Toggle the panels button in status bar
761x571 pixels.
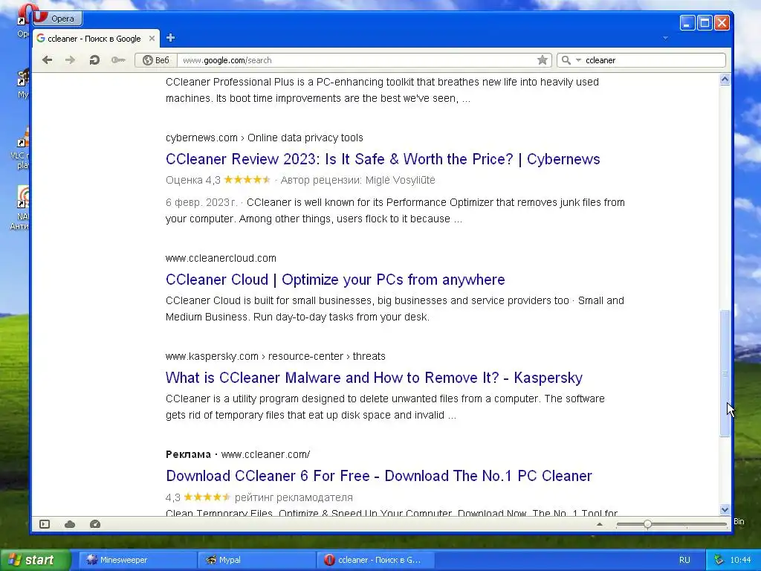[45, 524]
